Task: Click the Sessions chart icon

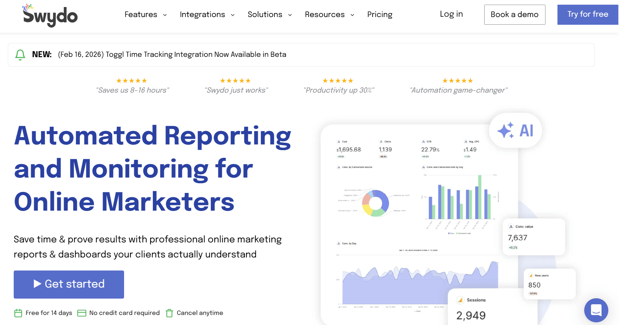Action: (x=460, y=300)
